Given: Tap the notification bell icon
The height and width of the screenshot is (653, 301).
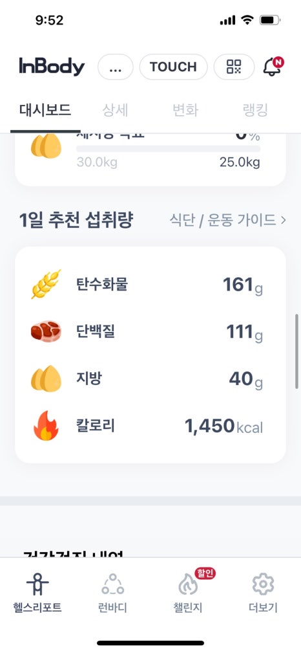Looking at the screenshot, I should [x=273, y=67].
